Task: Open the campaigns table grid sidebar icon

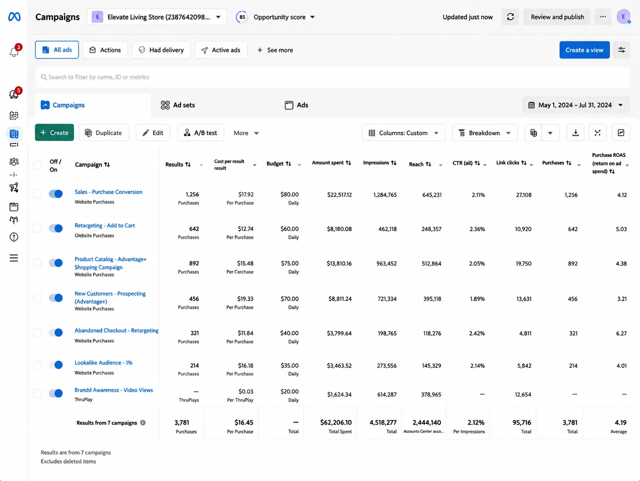Action: coord(14,133)
